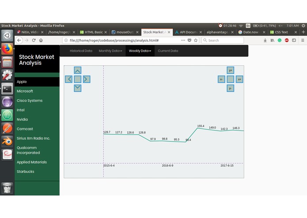Open the Firefox downloads panel
Screen dimensions: 307x218
265,40
